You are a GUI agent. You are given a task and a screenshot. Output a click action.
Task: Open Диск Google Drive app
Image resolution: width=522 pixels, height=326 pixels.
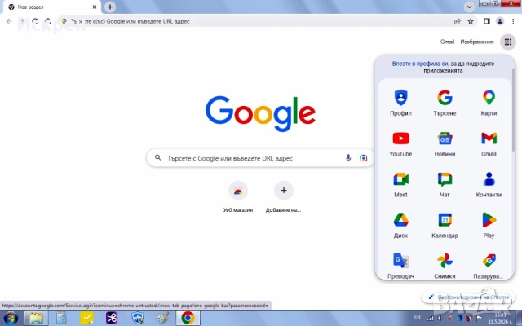click(x=400, y=225)
